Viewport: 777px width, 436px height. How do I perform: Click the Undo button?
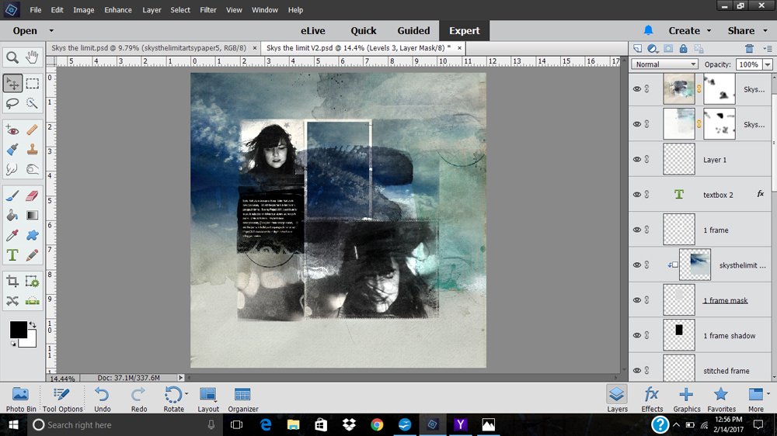(102, 399)
